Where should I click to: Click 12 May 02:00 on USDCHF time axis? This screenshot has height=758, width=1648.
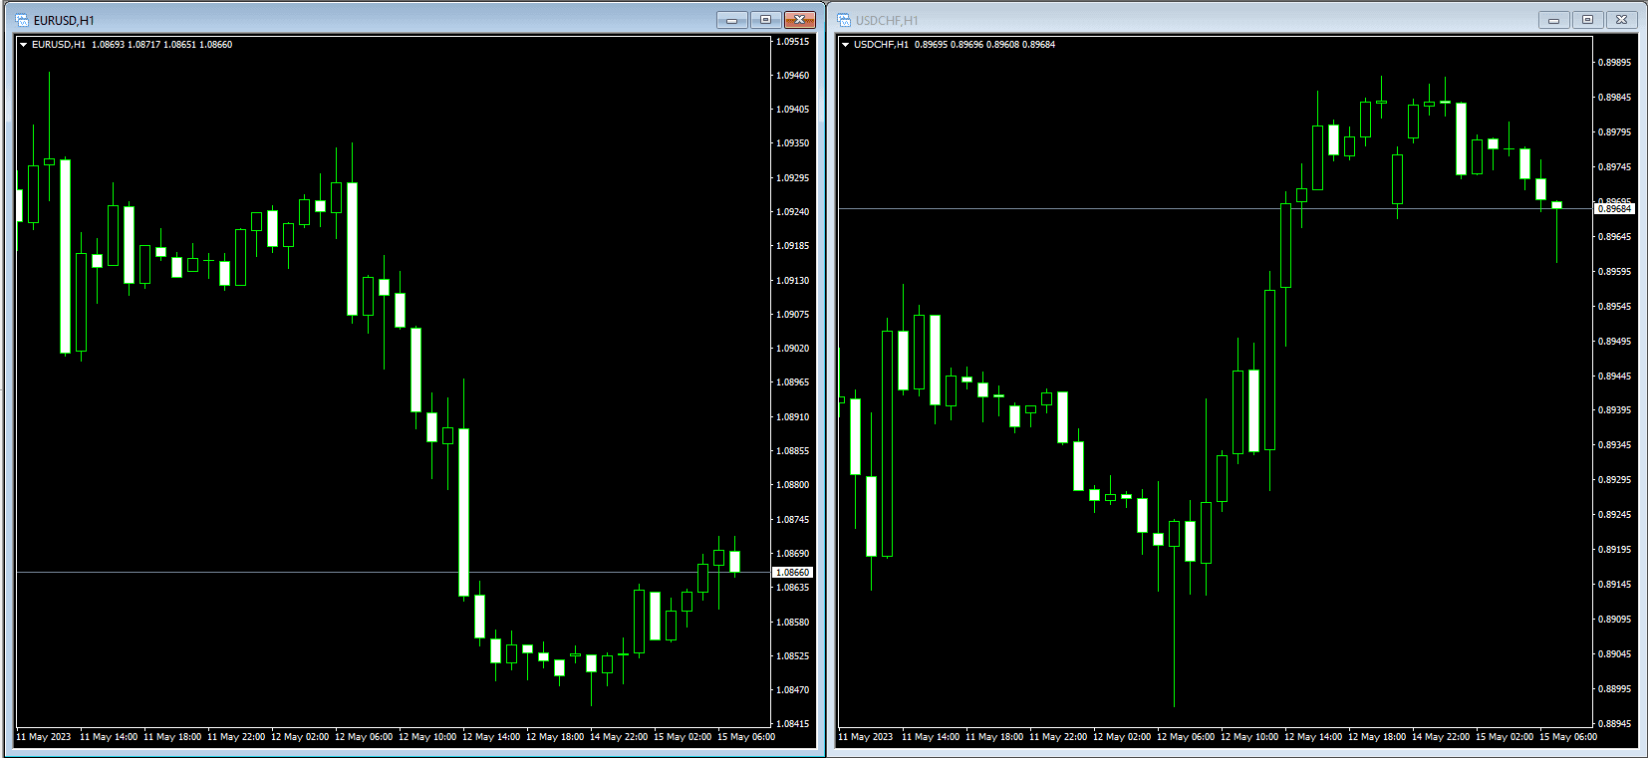(1122, 737)
